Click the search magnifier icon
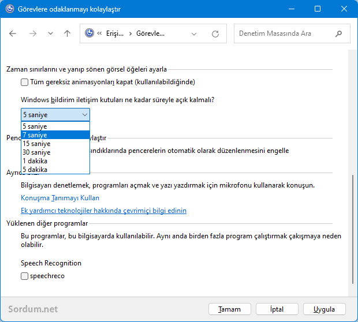 pos(338,34)
